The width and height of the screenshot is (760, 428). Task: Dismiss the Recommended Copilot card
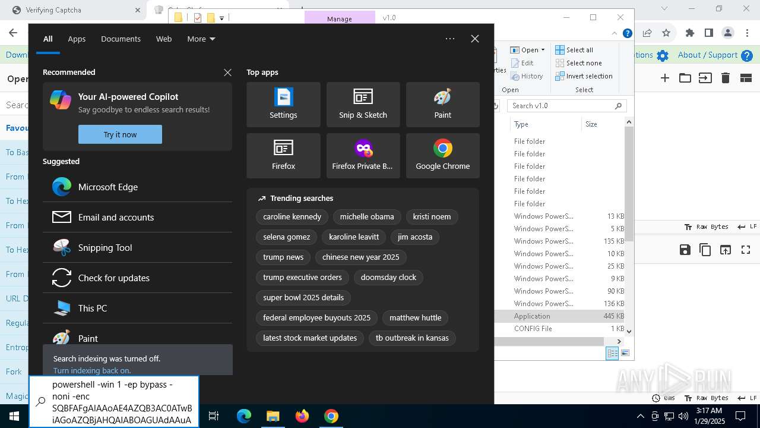(227, 73)
